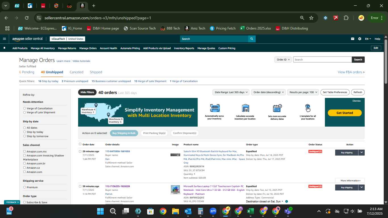Click the browser page vertical scrollbar

pyautogui.click(x=386, y=61)
